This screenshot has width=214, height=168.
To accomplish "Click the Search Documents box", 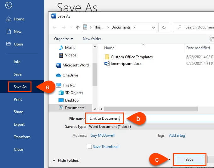I will (x=194, y=27).
